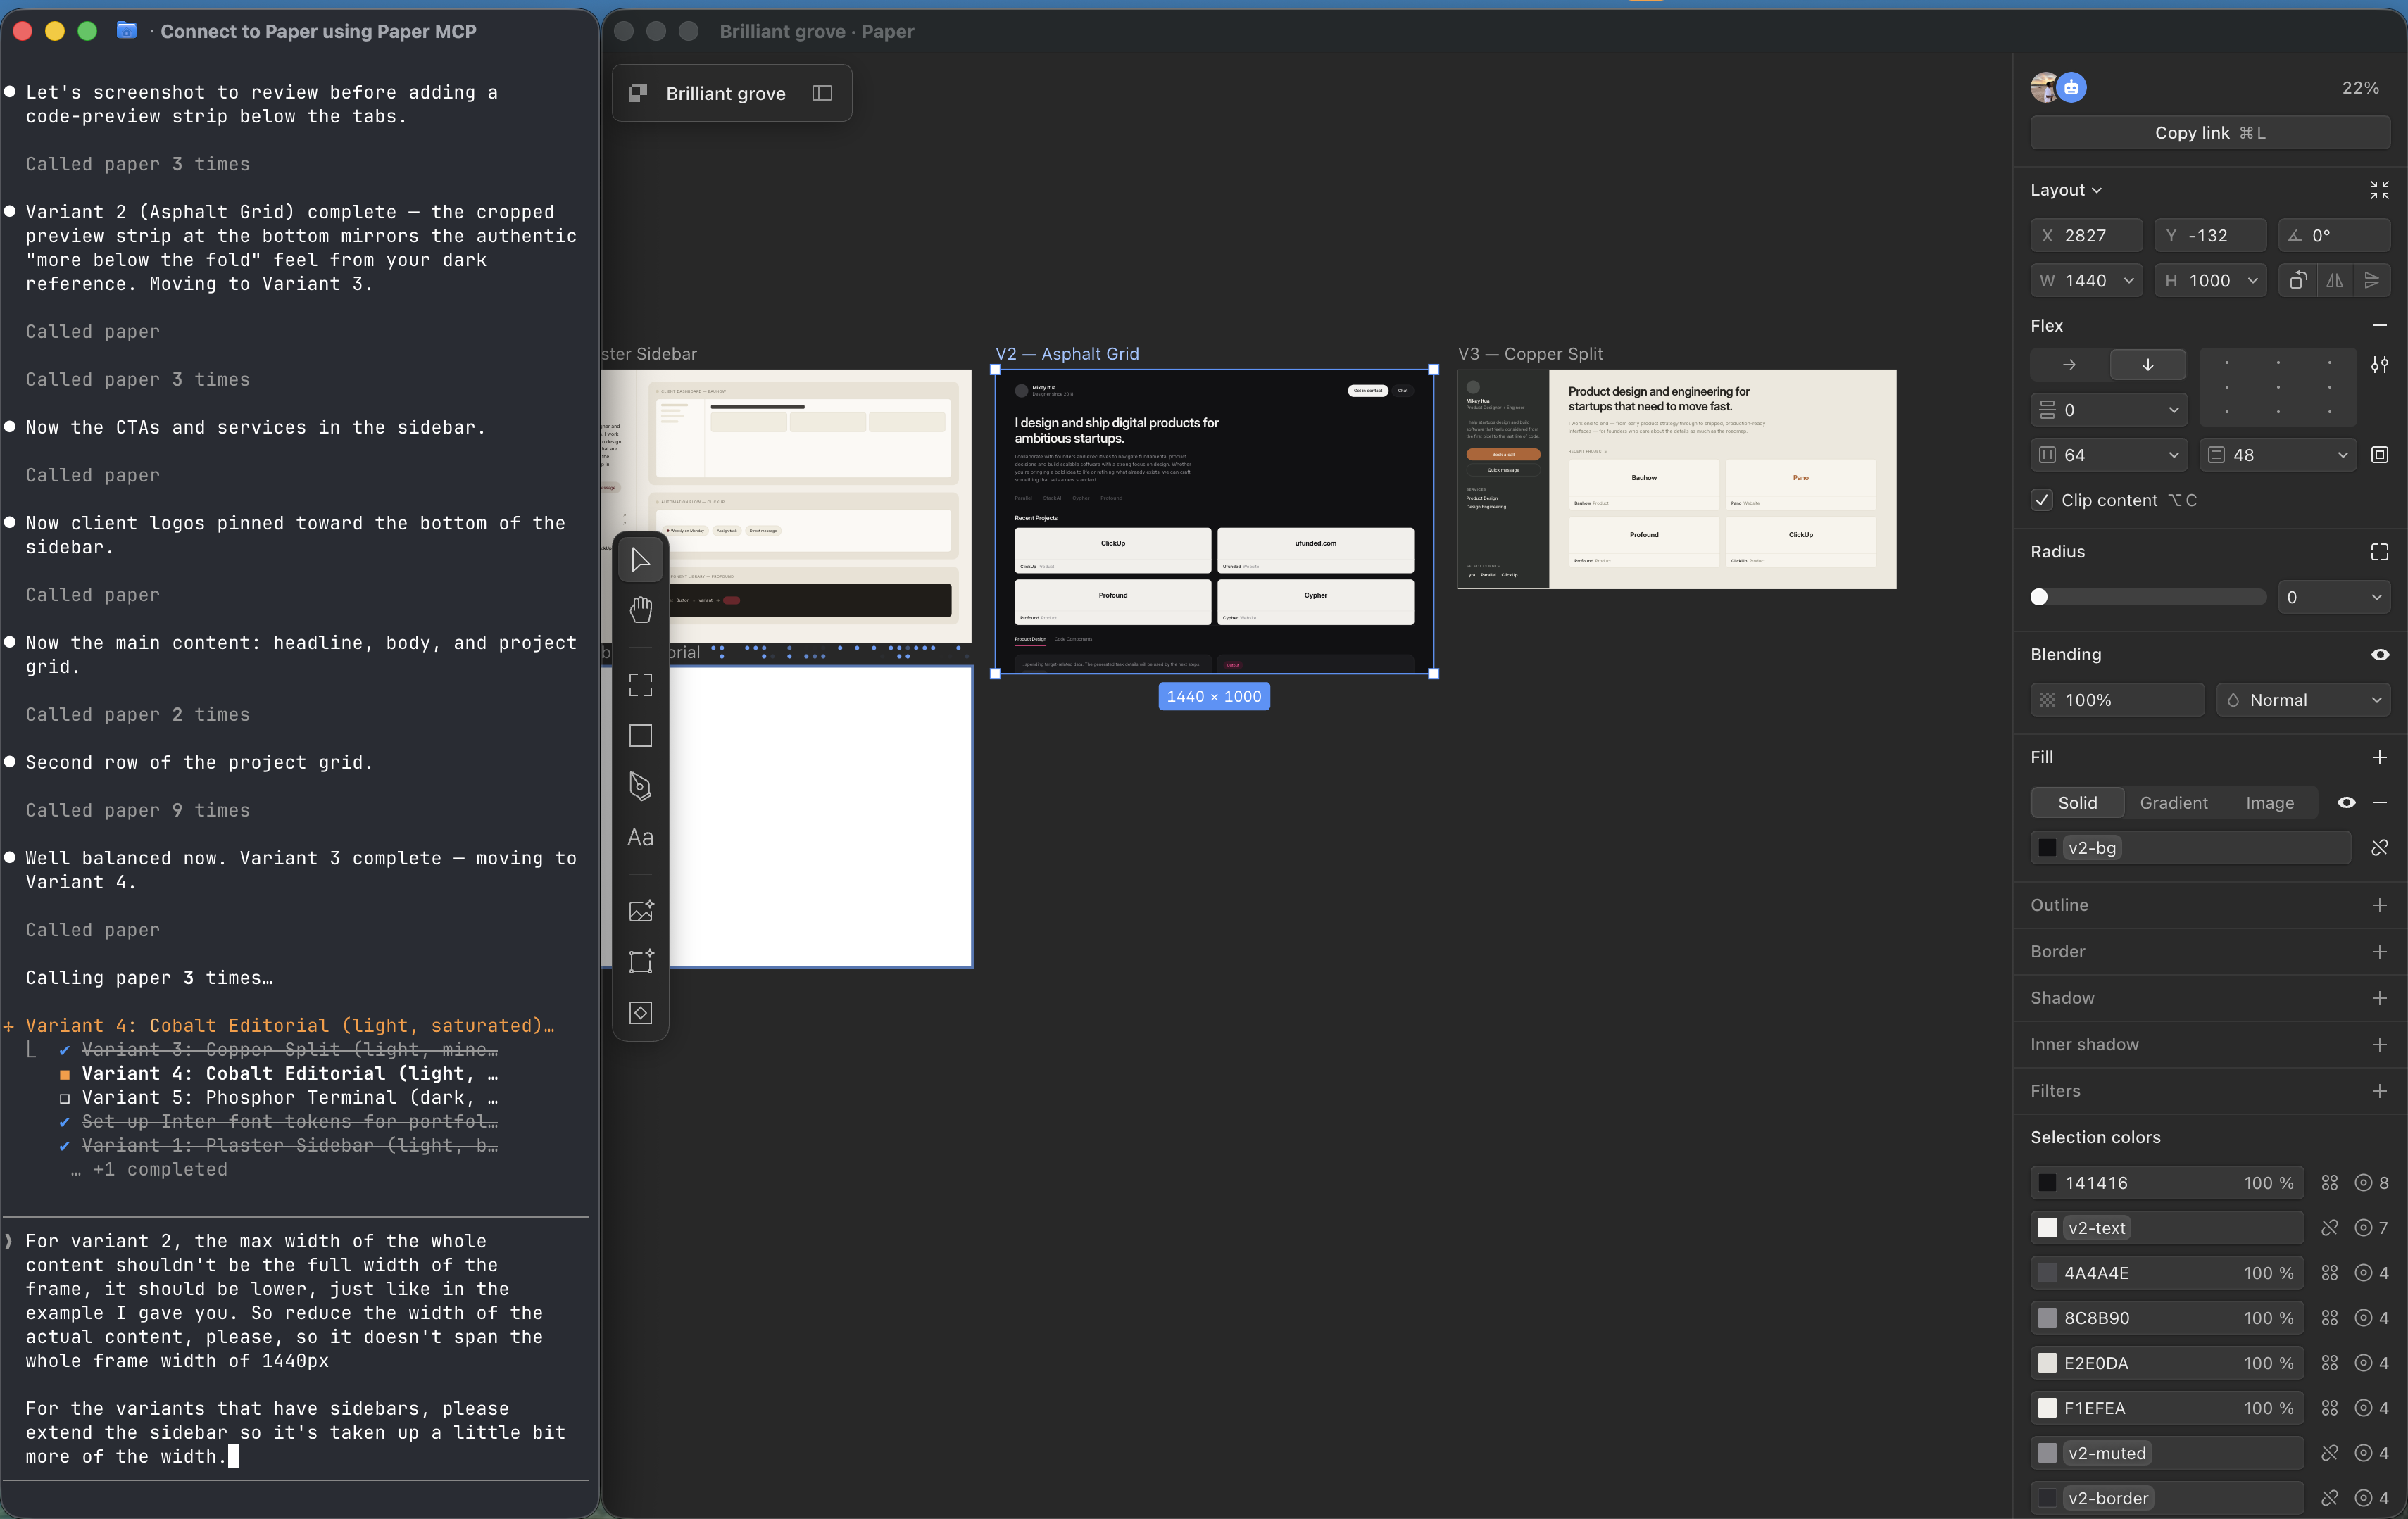Set flex direction to horizontal arrow
The width and height of the screenshot is (2408, 1519).
tap(2069, 365)
